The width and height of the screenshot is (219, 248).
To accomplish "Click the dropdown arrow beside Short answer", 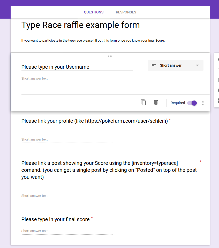I will [197, 65].
